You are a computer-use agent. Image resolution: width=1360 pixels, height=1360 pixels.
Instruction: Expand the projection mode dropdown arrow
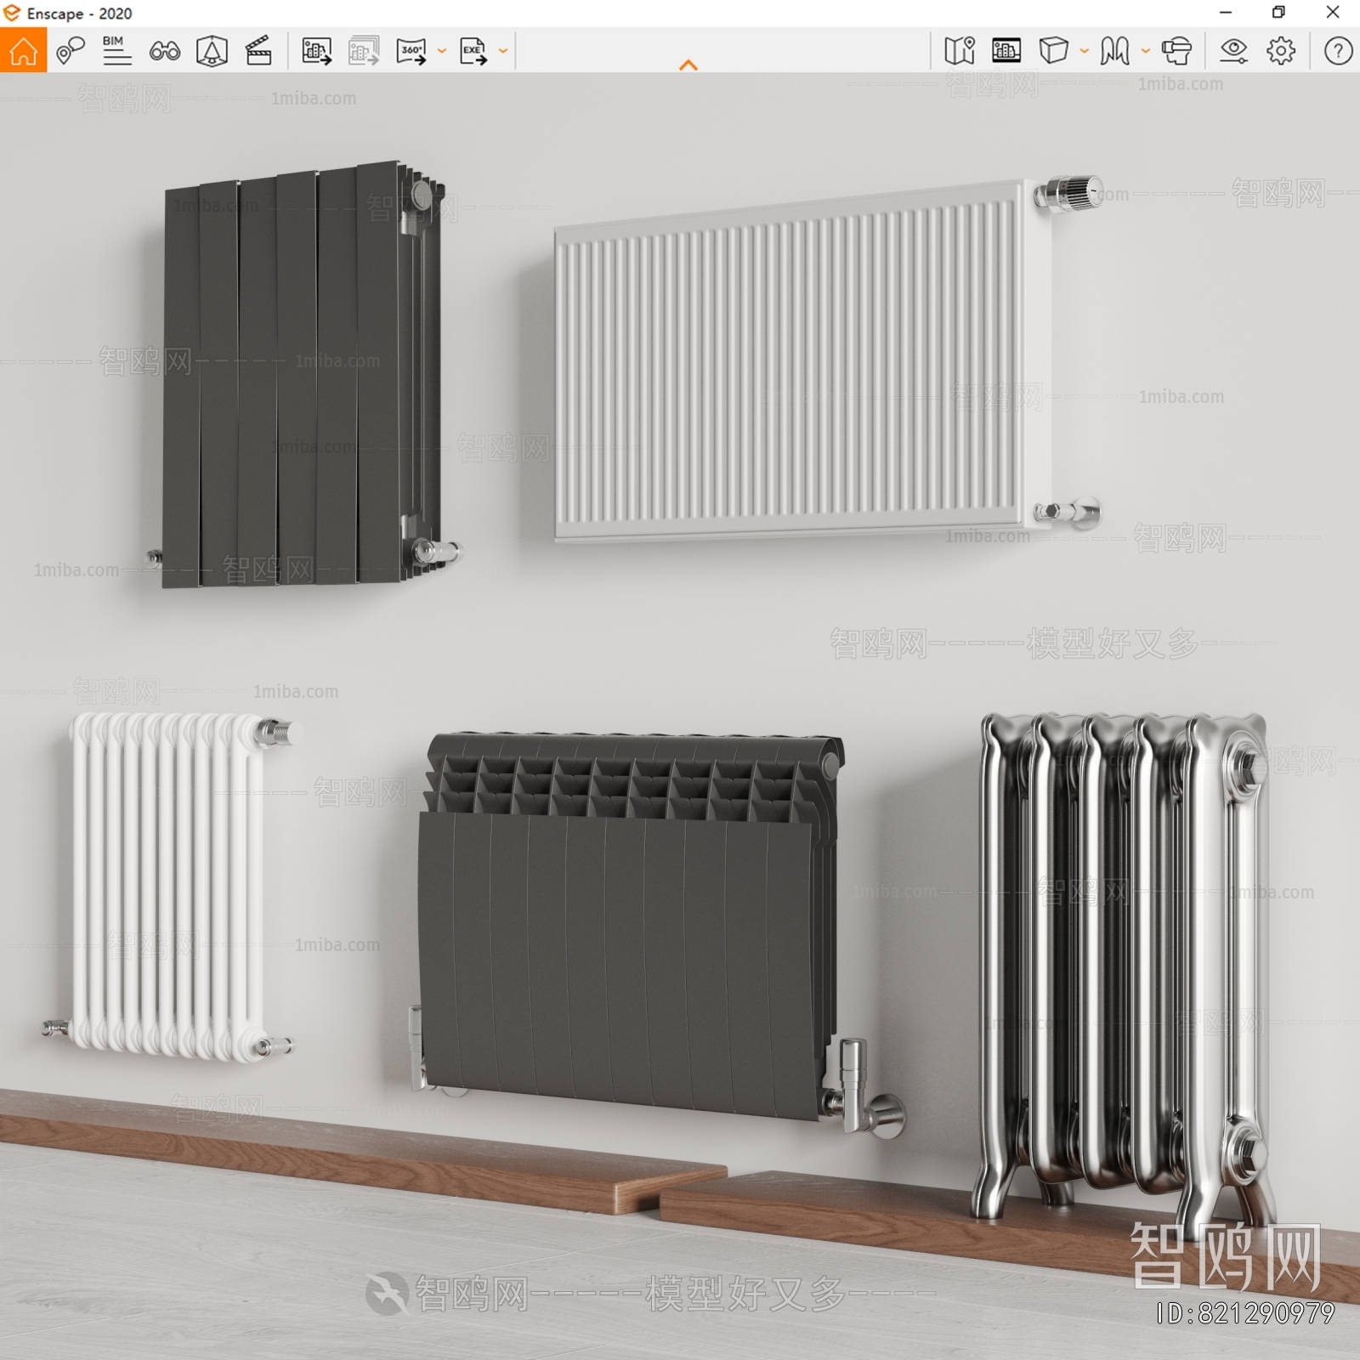coord(1085,51)
